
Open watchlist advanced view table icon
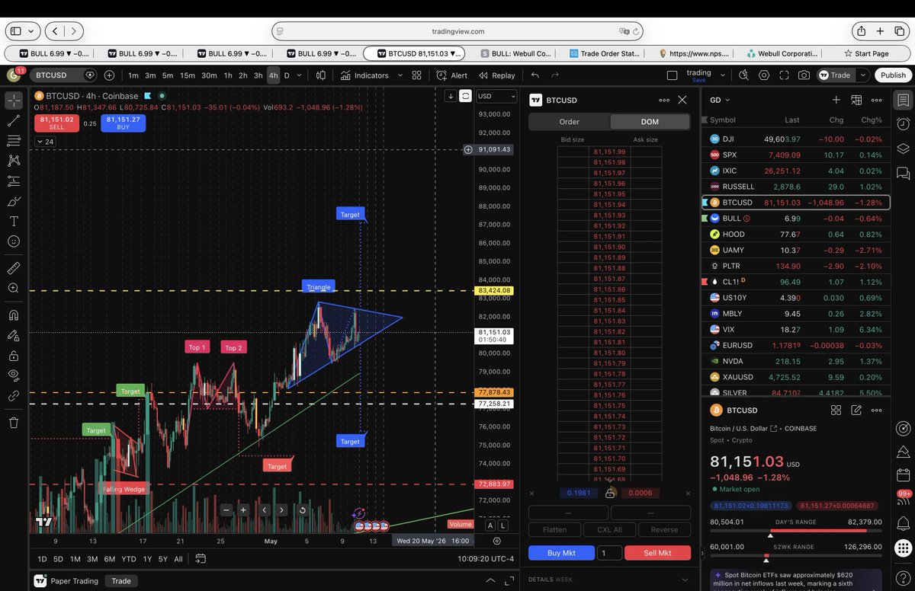click(x=856, y=100)
